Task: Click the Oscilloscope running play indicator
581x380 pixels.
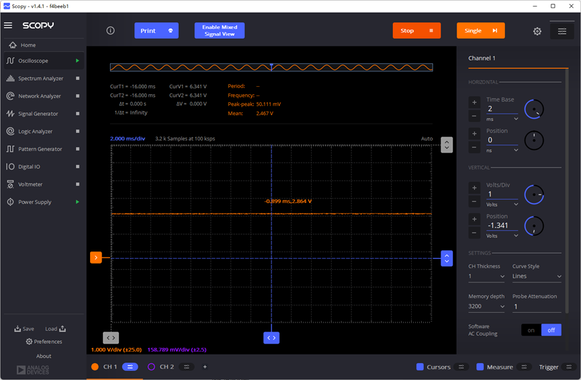Action: (77, 61)
